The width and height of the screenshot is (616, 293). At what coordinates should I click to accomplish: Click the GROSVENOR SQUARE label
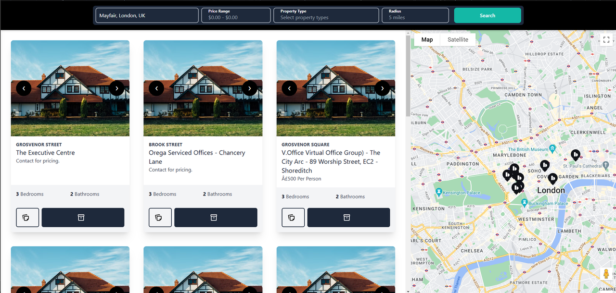pos(306,145)
